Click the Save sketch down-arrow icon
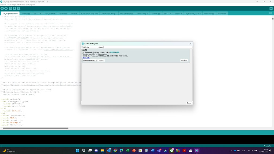Viewport: 274px width, 154px height. coord(18,9)
